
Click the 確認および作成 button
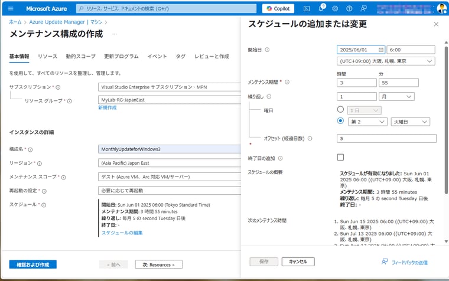(33, 264)
